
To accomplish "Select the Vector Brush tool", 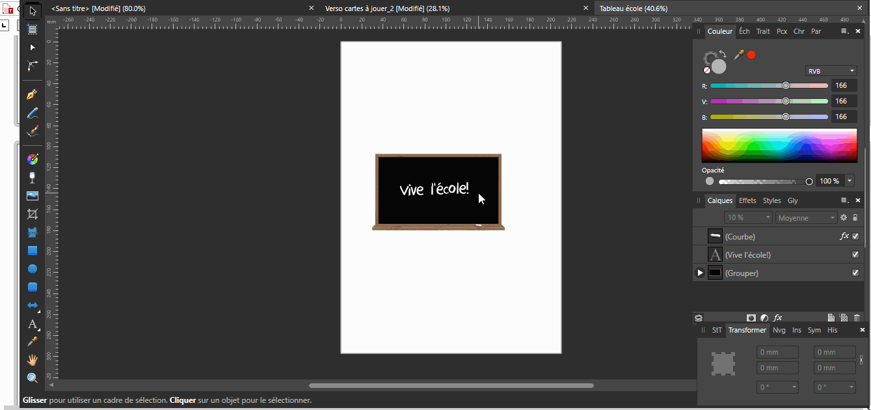I will pos(32,131).
